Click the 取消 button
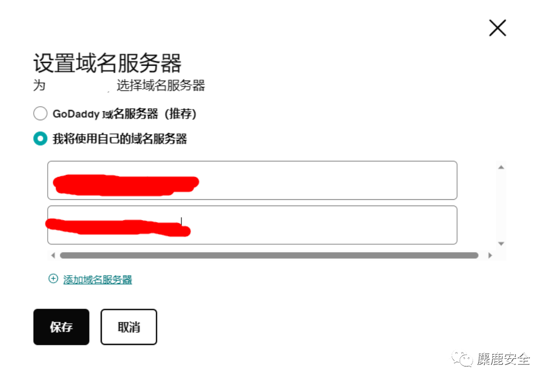Viewport: 548px width, 383px height. coord(128,327)
